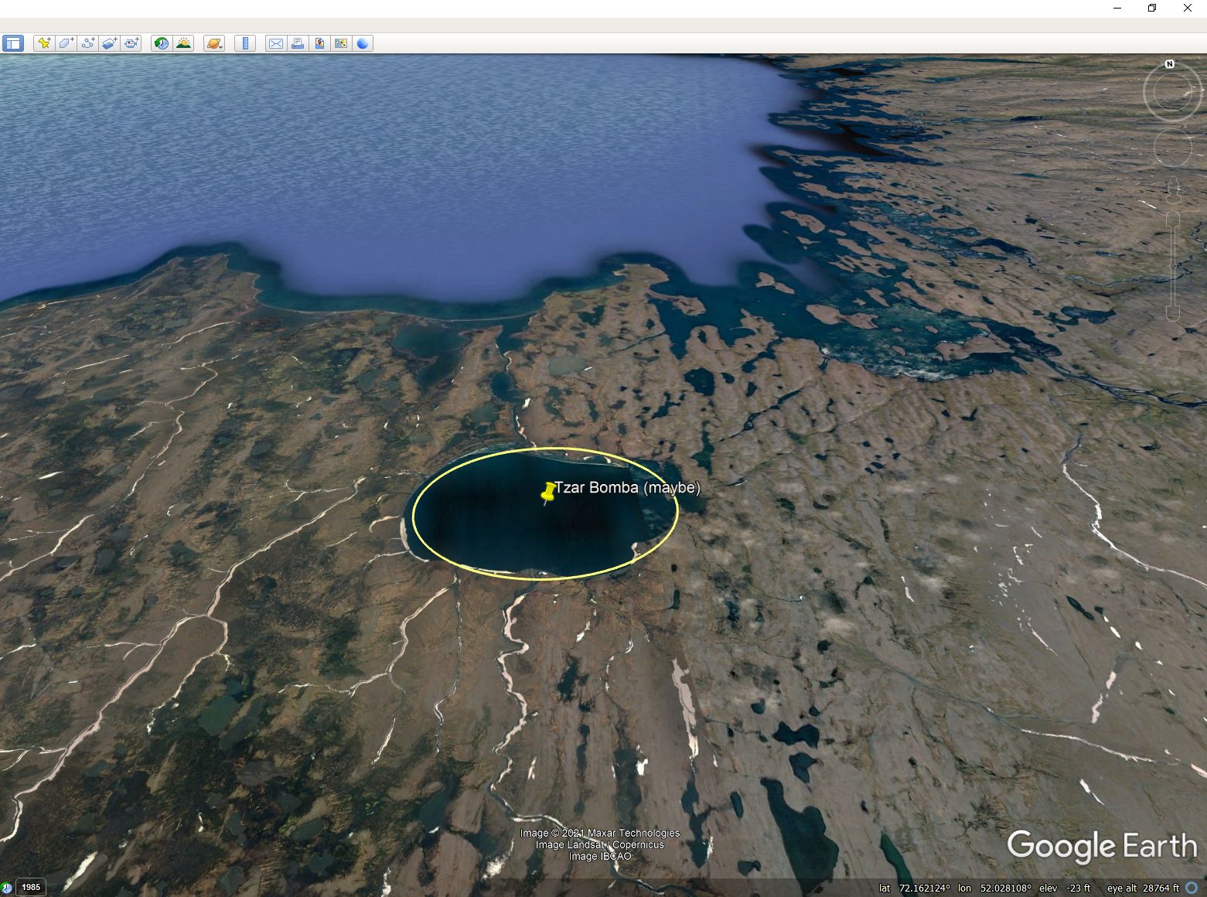1207x897 pixels.
Task: View location in Google Maps
Action: tap(341, 43)
